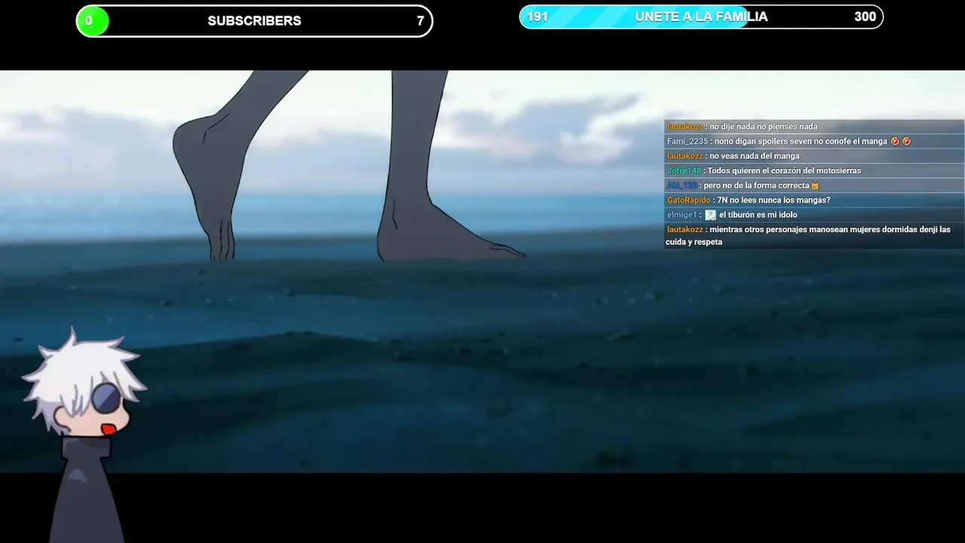Click the chibi white-haired avatar character
965x543 pixels.
84,434
